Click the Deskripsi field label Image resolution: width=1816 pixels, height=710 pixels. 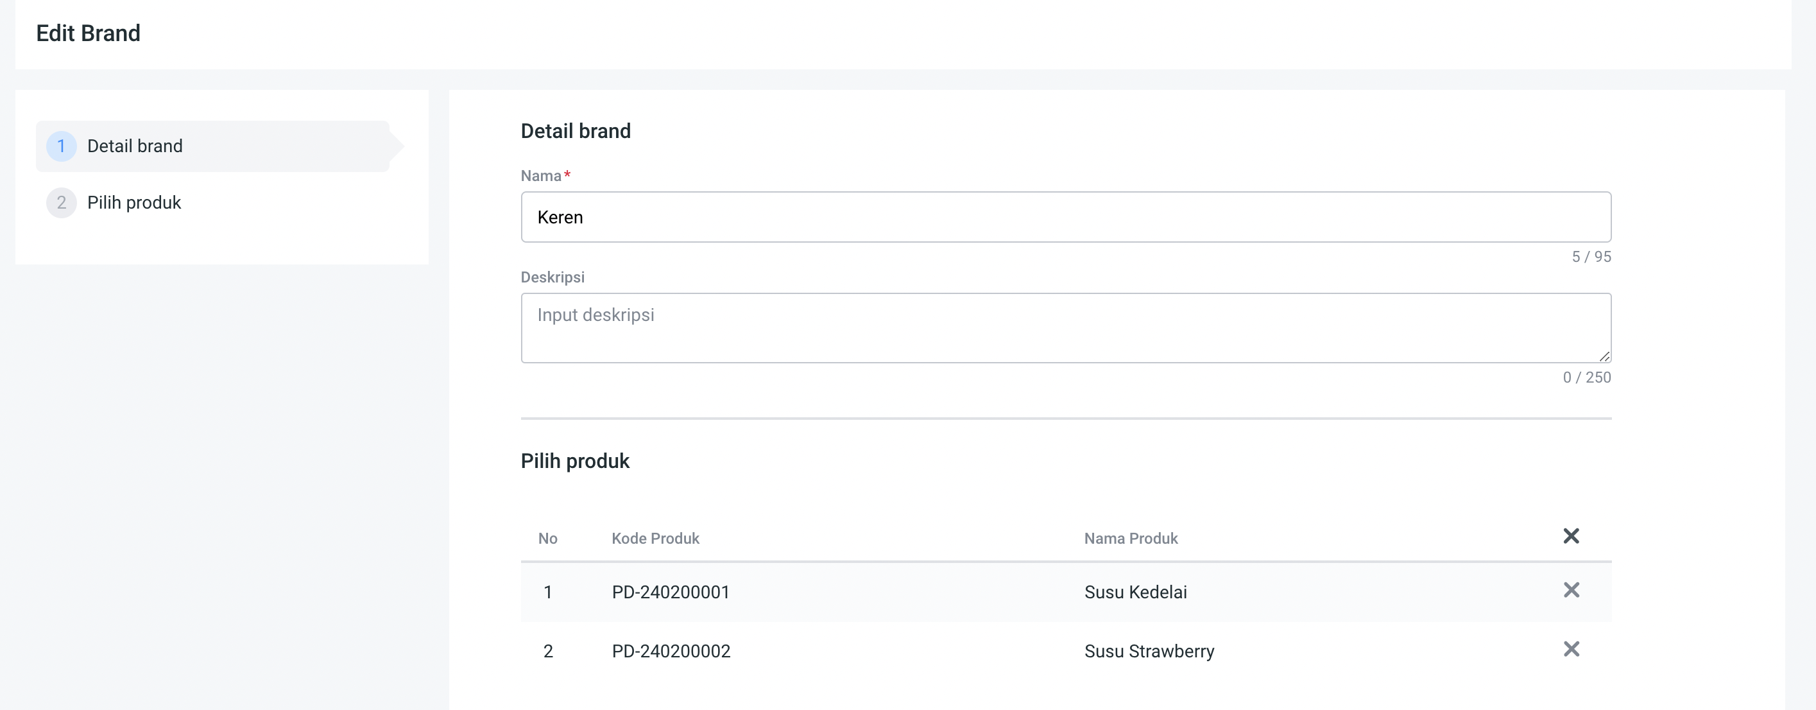552,277
